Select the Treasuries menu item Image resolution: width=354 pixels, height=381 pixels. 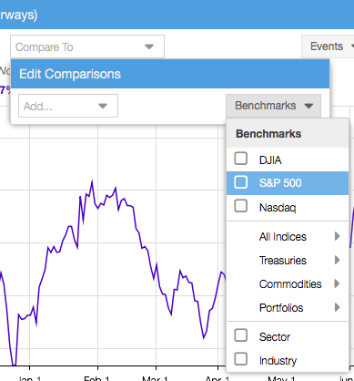tap(288, 261)
